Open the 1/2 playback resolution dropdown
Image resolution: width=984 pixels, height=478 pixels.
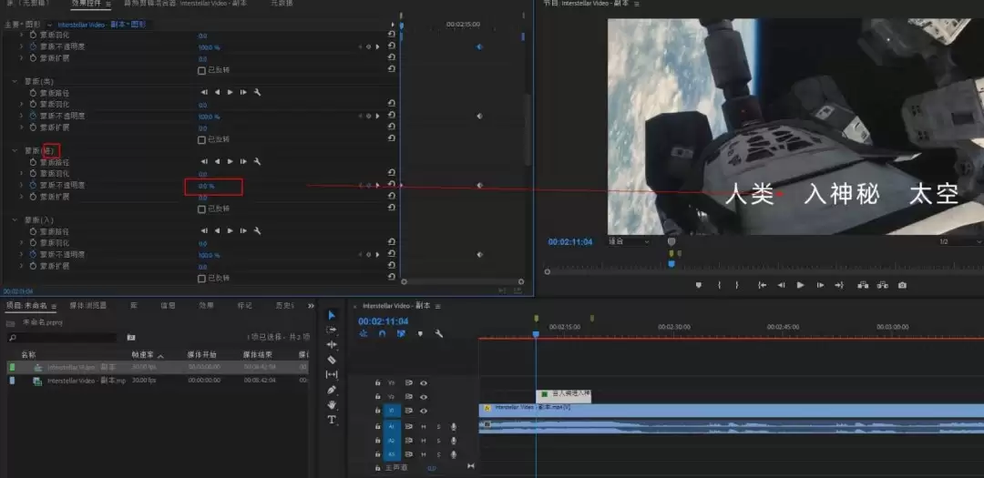point(959,241)
